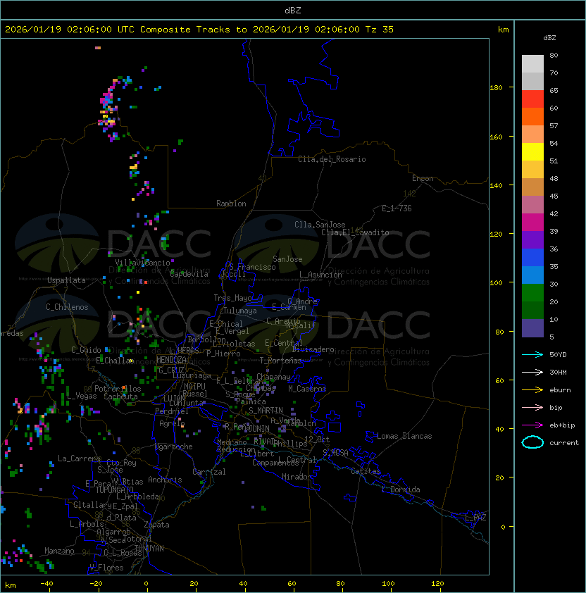Click the LUJAN map label
This screenshot has height=593, width=586.
click(x=174, y=399)
